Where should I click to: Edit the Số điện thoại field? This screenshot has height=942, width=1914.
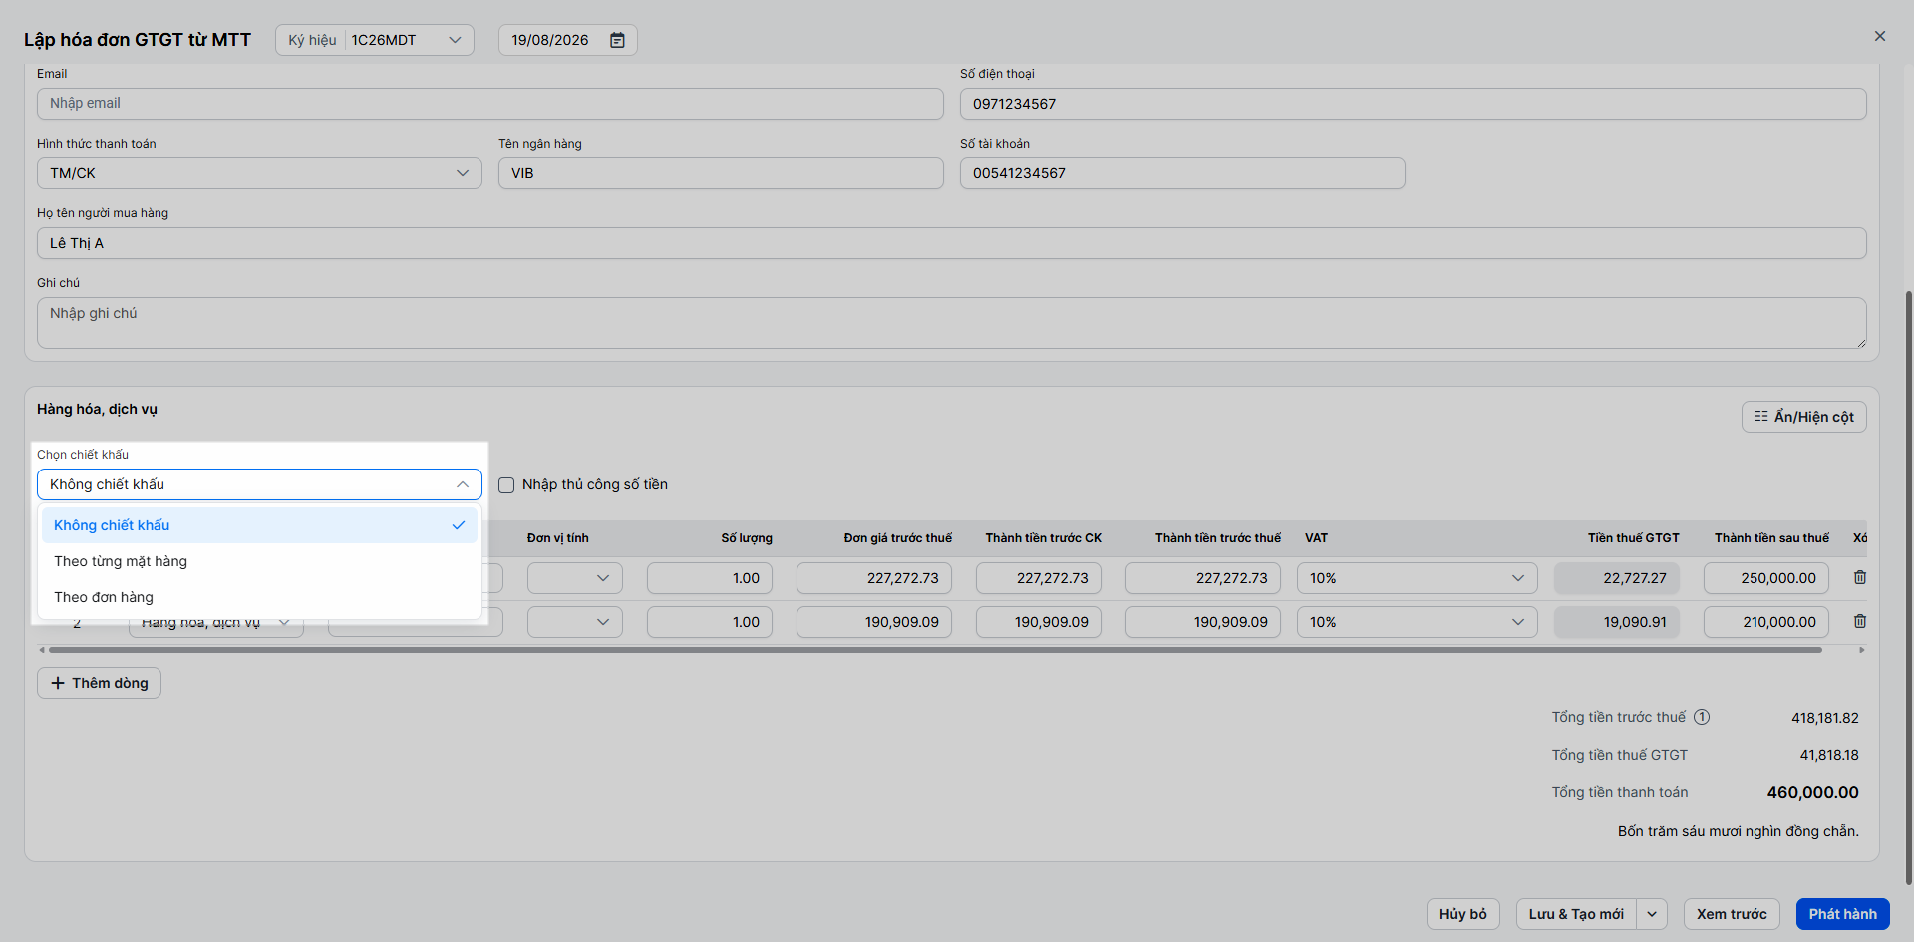coord(1413,104)
